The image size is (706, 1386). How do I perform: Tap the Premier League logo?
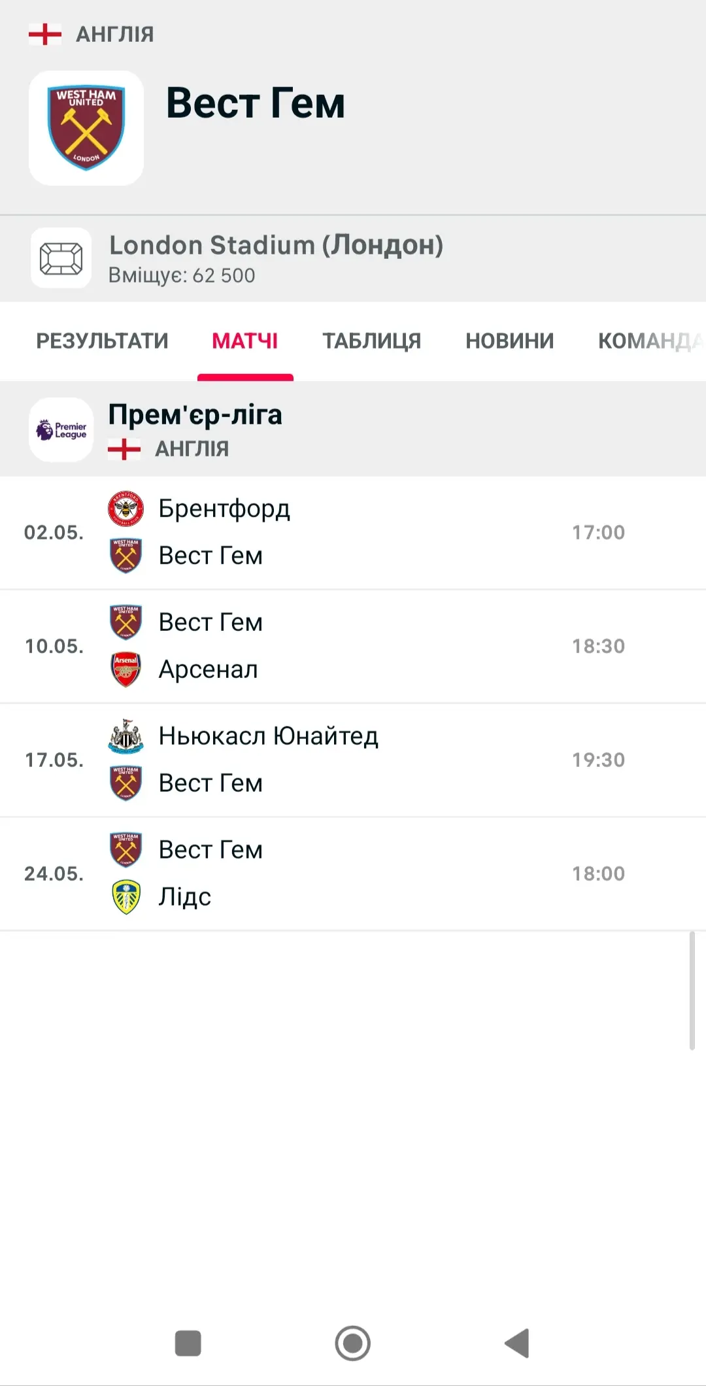61,430
